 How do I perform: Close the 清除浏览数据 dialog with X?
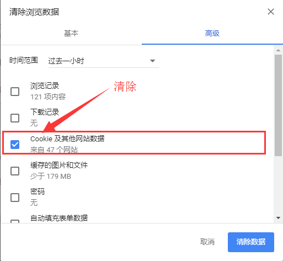point(271,12)
